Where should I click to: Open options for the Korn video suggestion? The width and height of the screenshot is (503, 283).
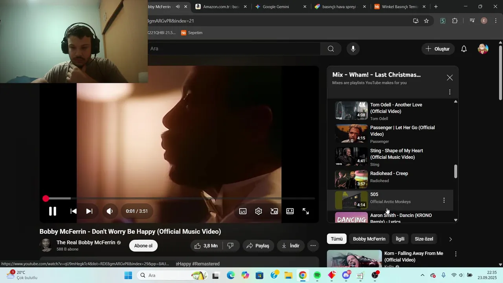pyautogui.click(x=456, y=254)
